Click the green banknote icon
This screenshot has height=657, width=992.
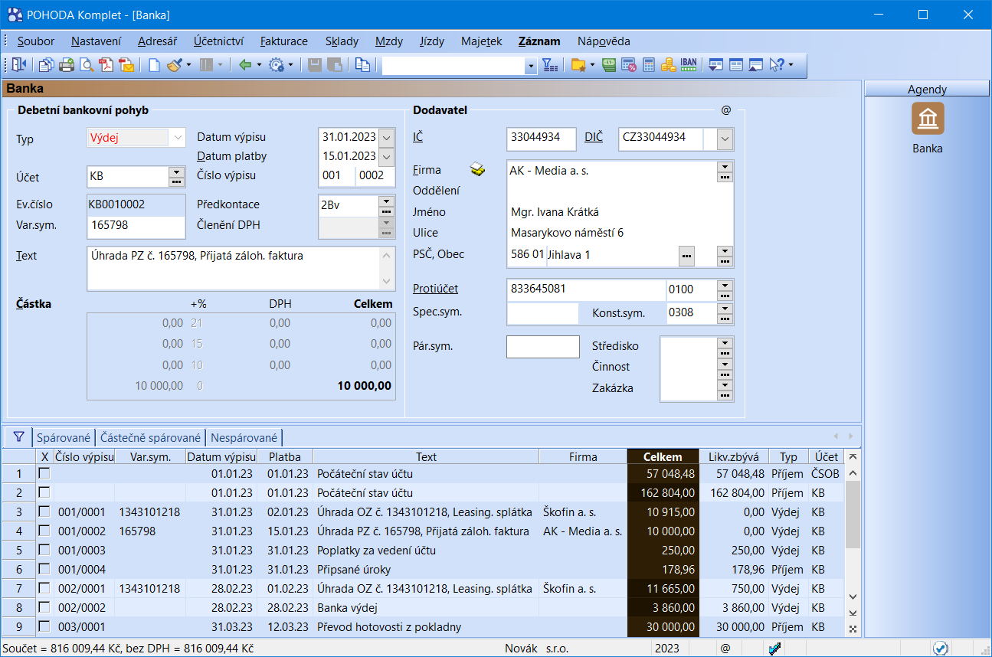coord(609,65)
